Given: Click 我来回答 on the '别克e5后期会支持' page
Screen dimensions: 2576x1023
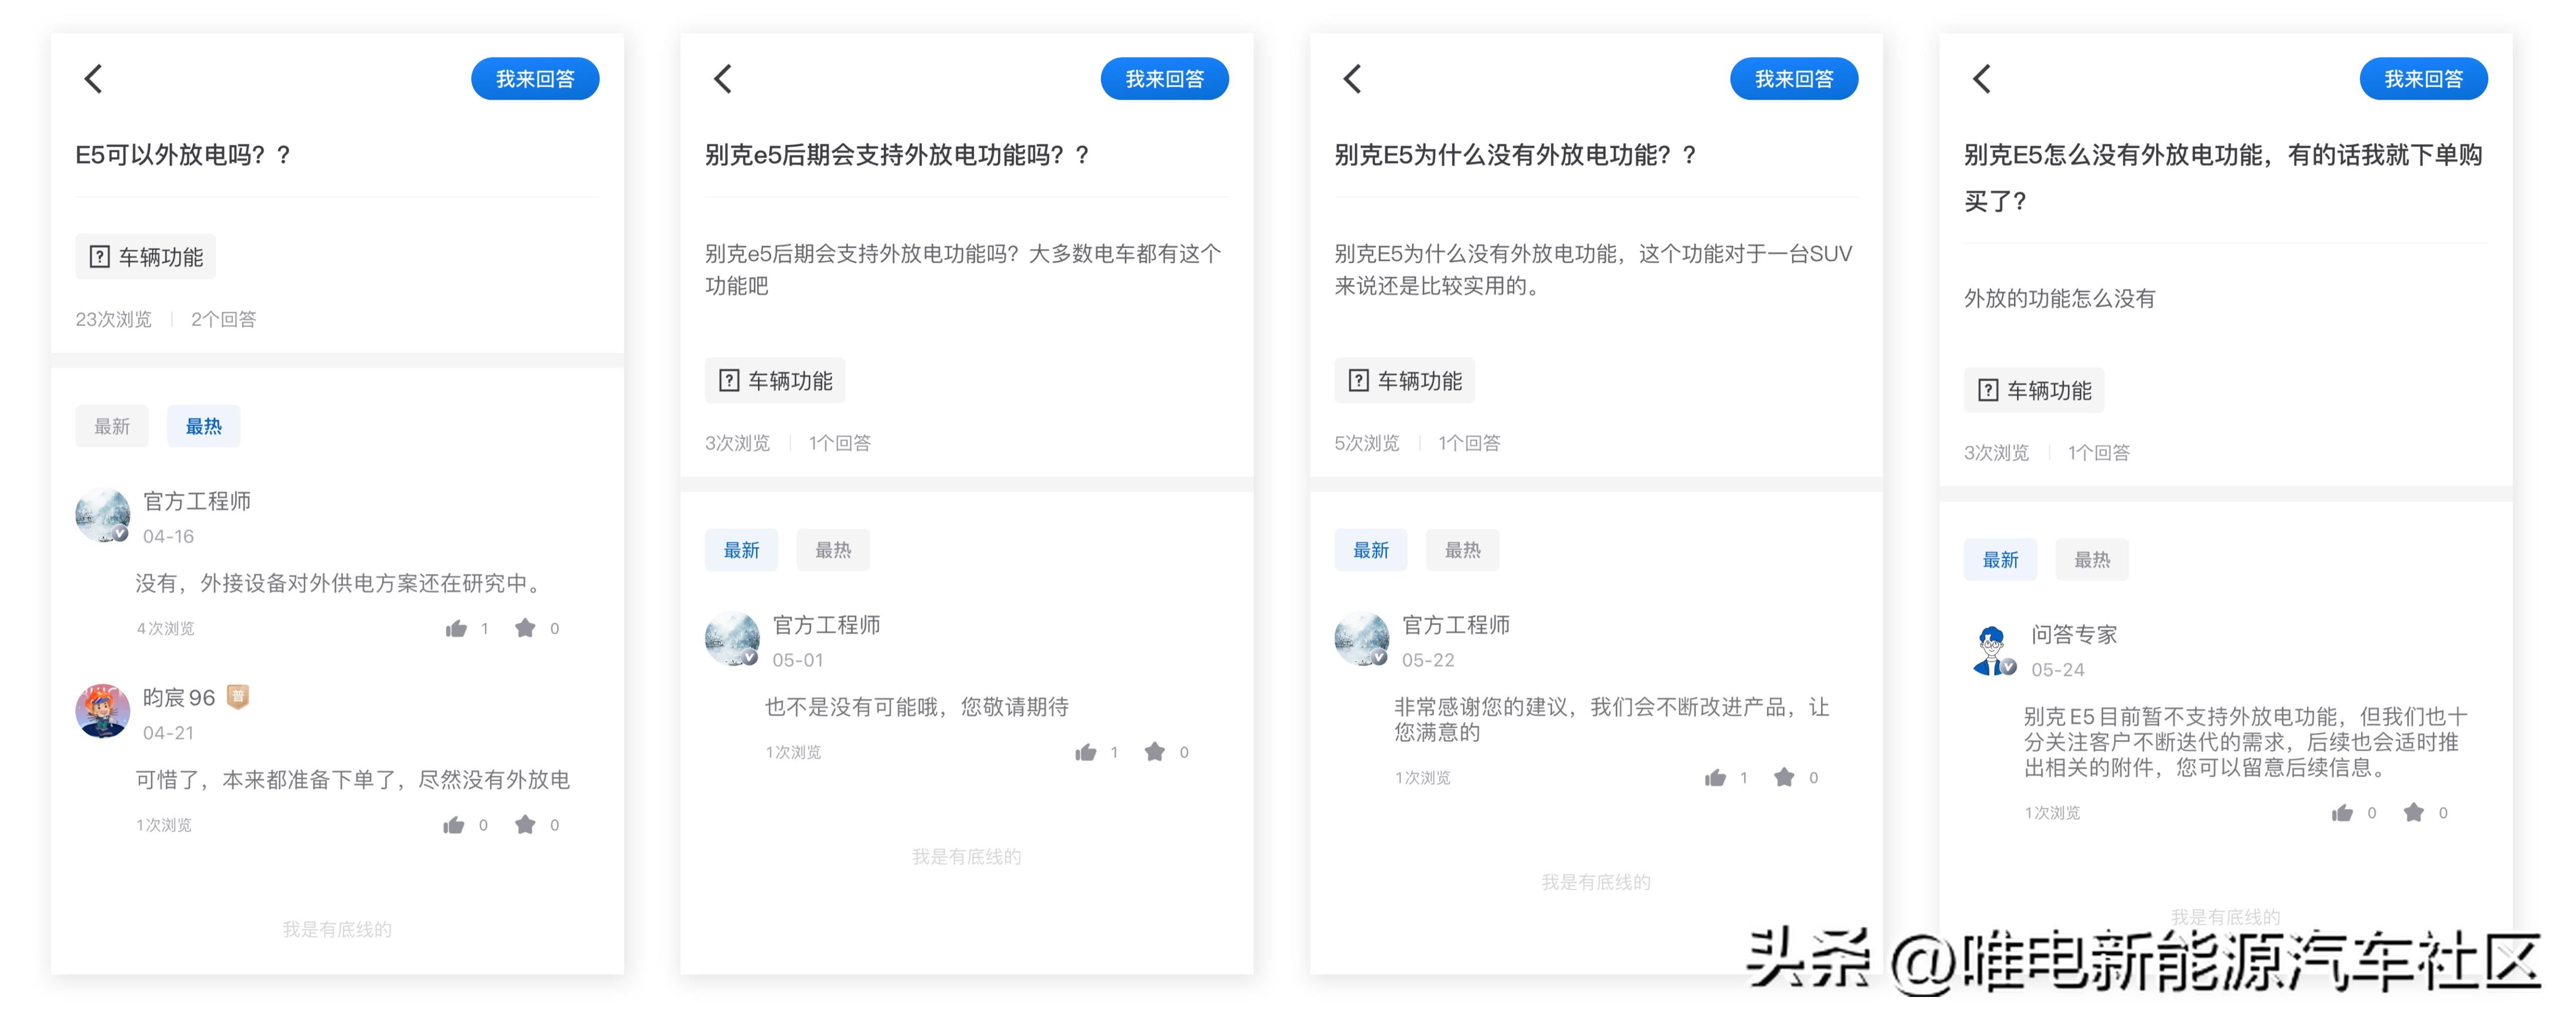Looking at the screenshot, I should 1165,79.
